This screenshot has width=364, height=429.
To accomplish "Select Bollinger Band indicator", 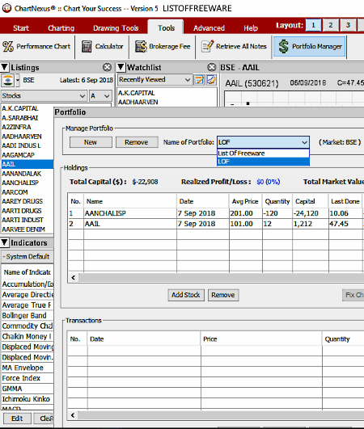I will pos(28,315).
